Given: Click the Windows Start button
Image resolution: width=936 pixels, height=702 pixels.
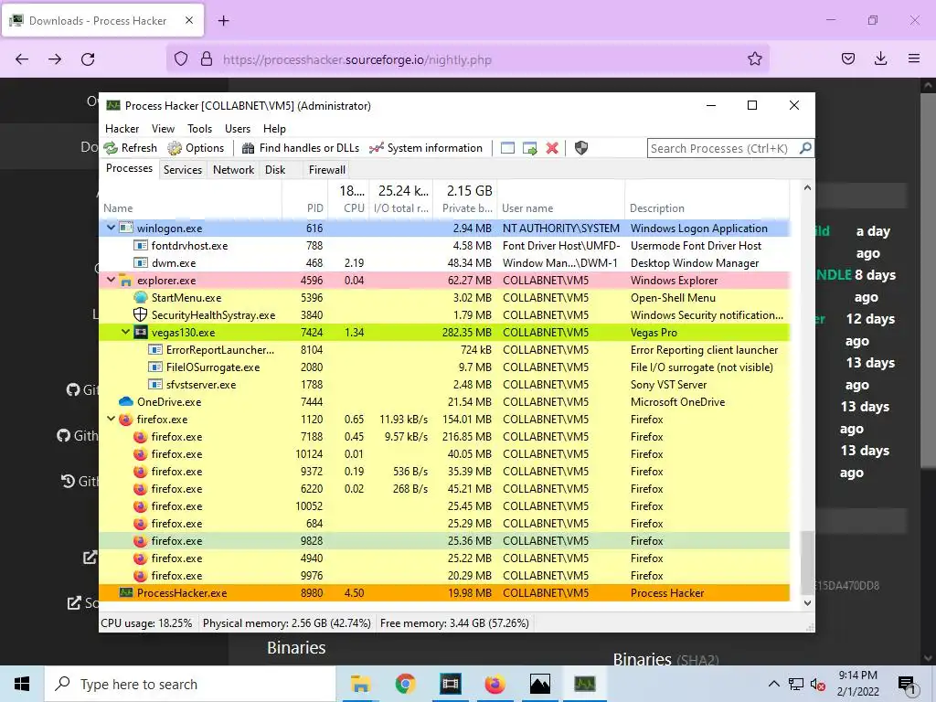Looking at the screenshot, I should (x=22, y=684).
